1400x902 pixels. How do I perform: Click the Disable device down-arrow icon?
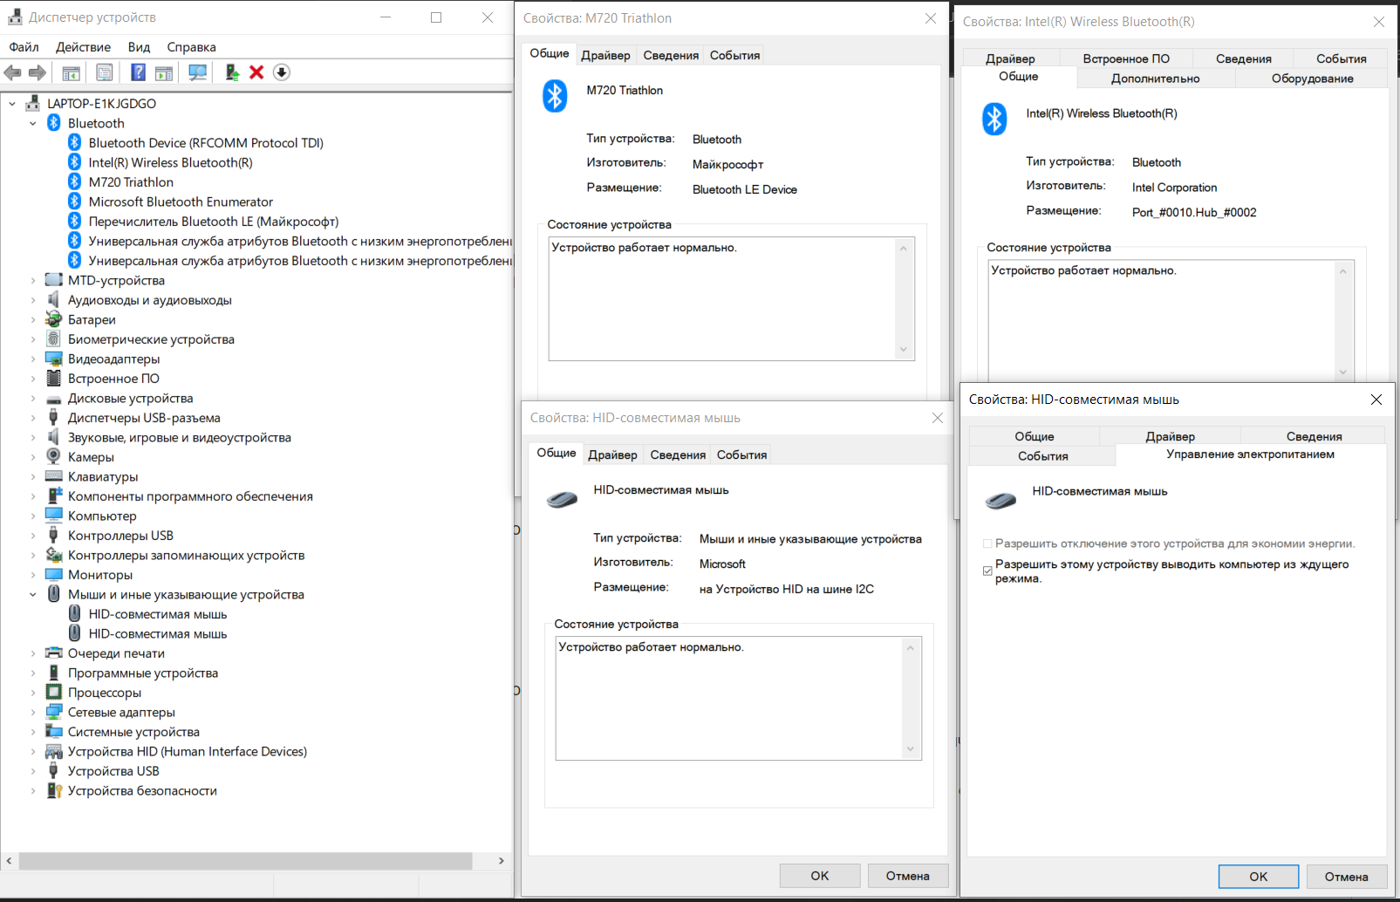pos(281,72)
